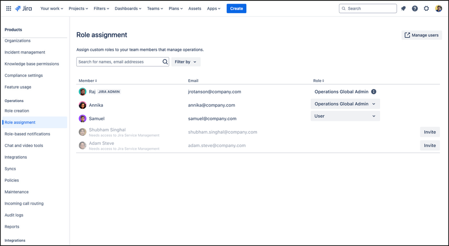Open Reports in sidebar
The image size is (449, 246).
click(x=12, y=227)
